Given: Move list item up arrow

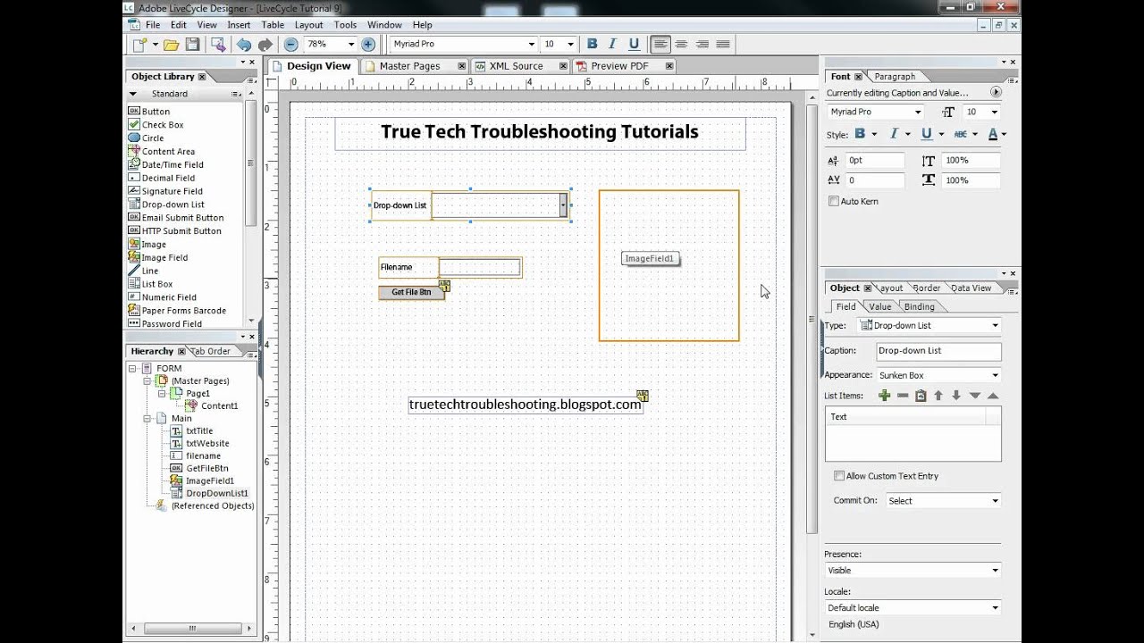Looking at the screenshot, I should pos(938,395).
